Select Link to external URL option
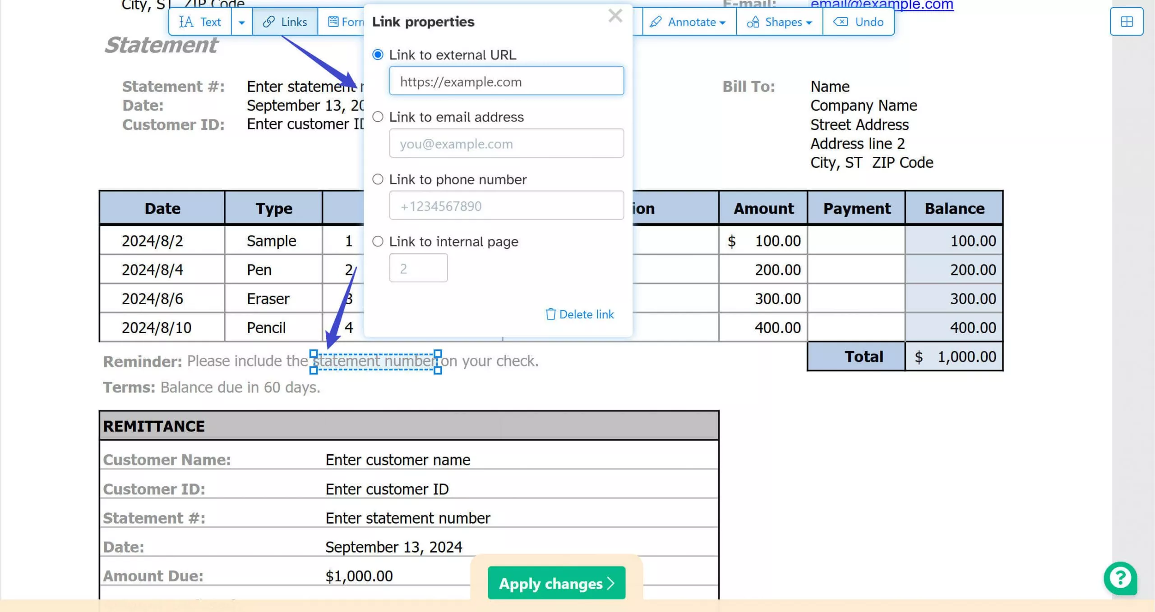Viewport: 1155px width, 612px height. 378,55
